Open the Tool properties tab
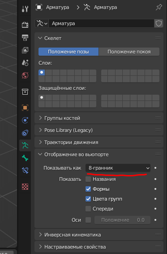 coord(25,9)
